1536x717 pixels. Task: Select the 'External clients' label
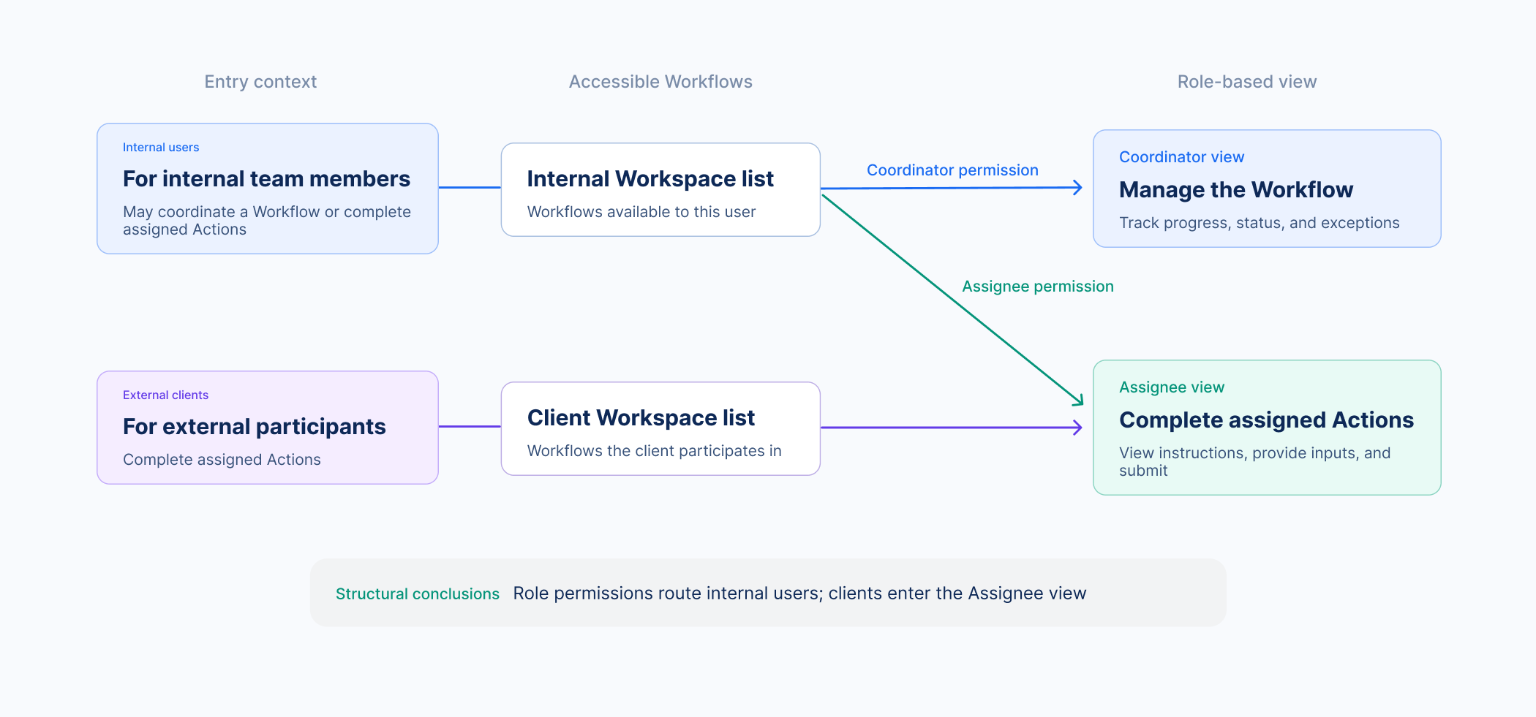(165, 395)
